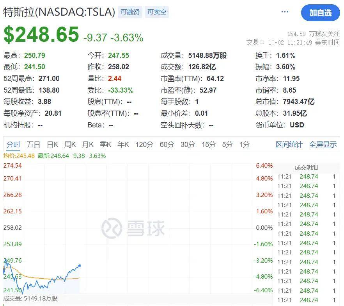Image resolution: width=344 pixels, height=306 pixels.
Task: Switch to the 60分 interval tab
Action: pos(167,144)
